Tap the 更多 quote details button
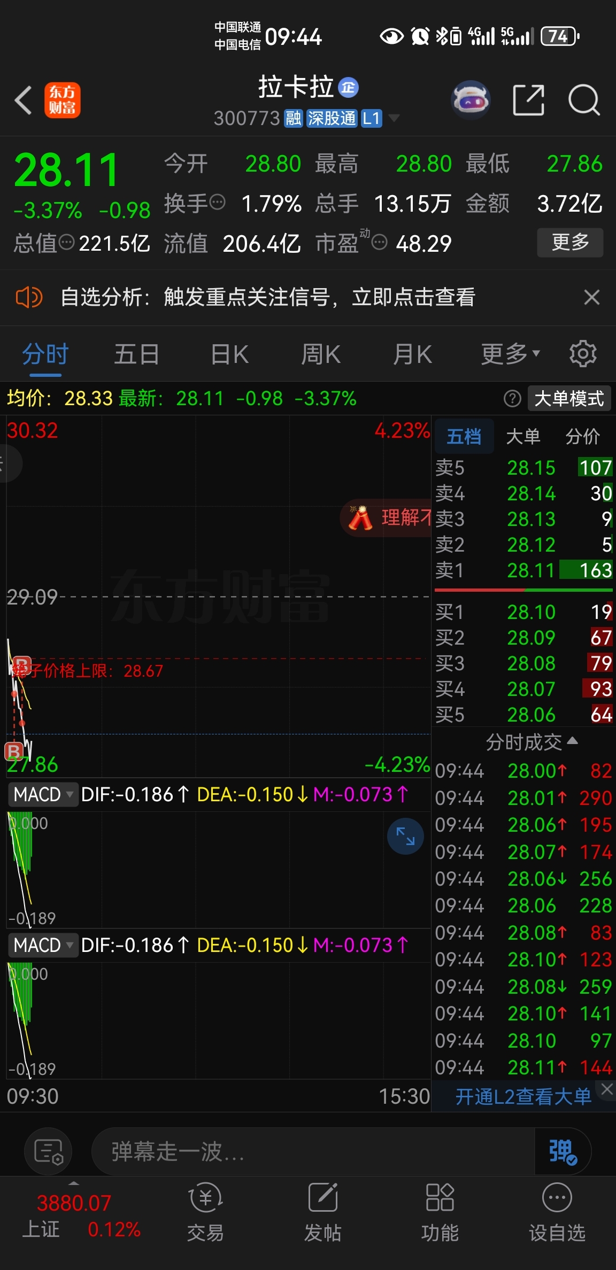Viewport: 616px width, 1270px height. point(570,243)
